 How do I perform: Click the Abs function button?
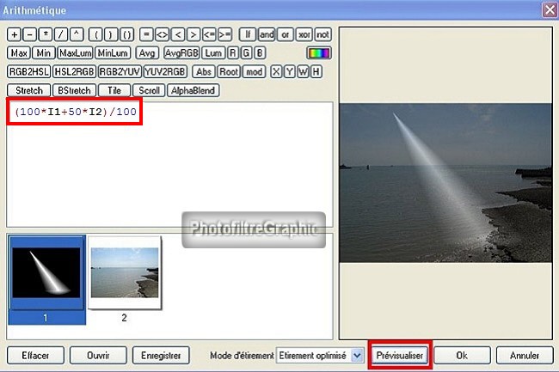pos(204,72)
